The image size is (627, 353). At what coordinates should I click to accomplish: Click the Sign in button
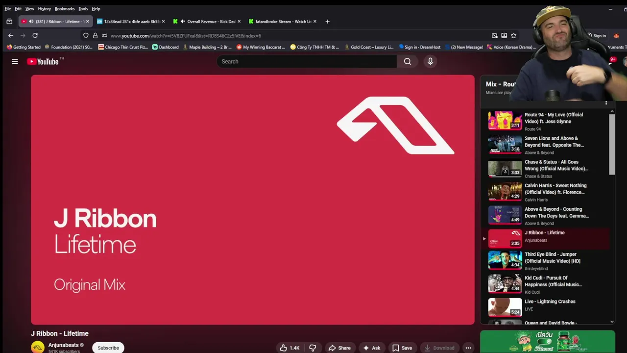tap(597, 35)
